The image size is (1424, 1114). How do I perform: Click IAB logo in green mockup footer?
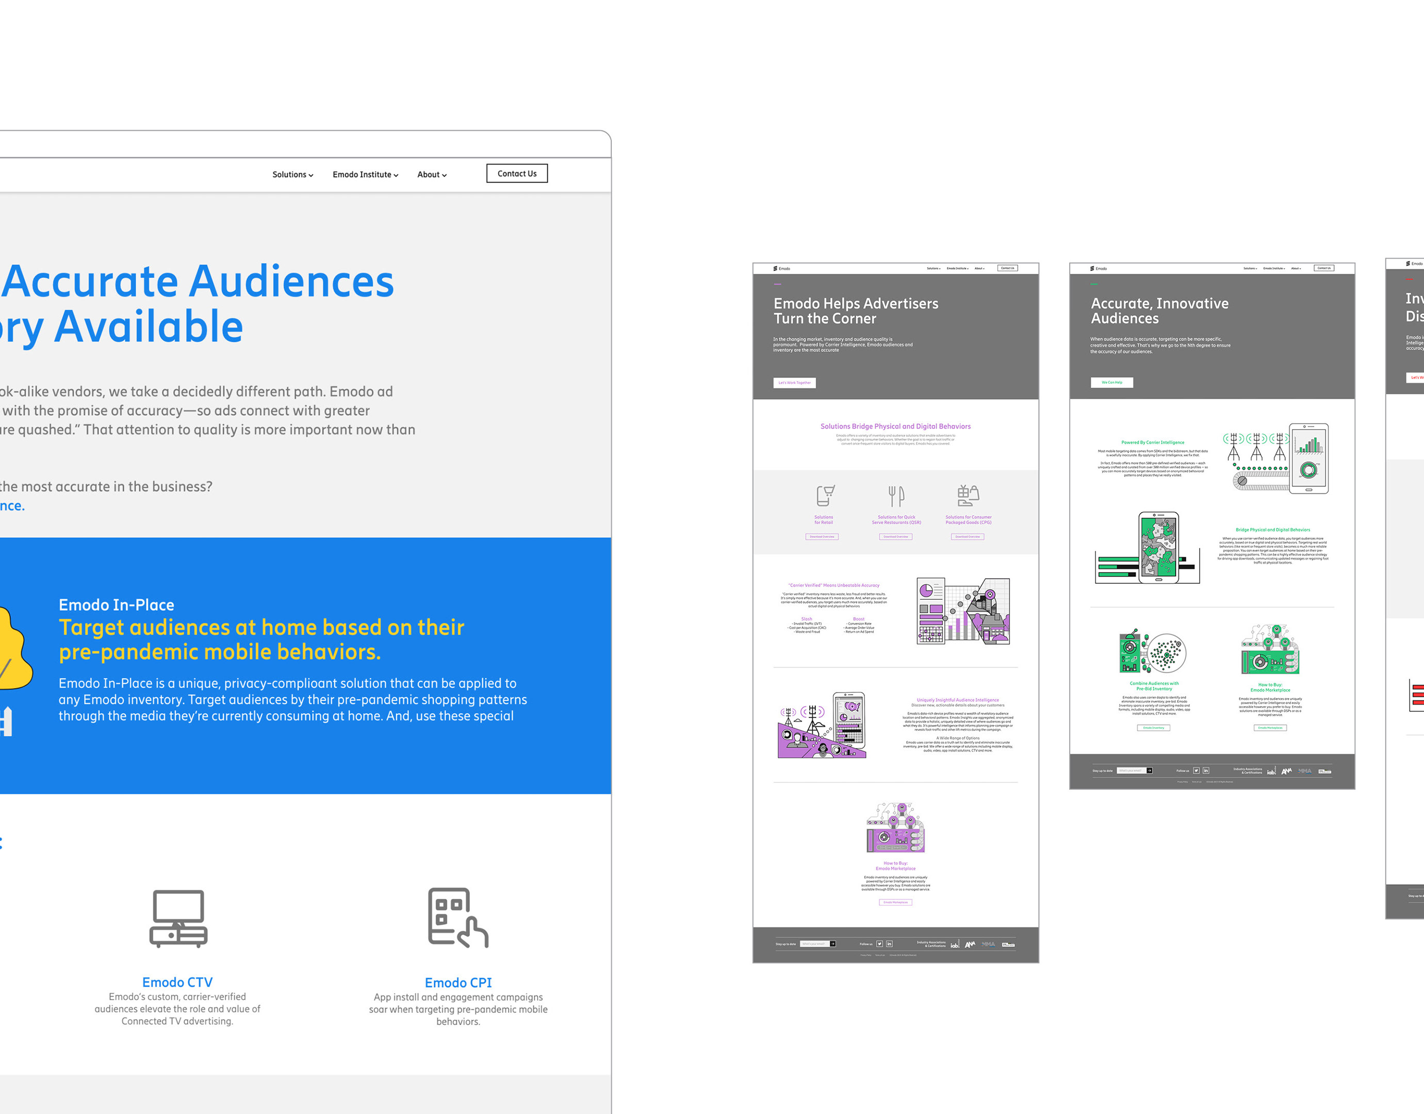1271,772
